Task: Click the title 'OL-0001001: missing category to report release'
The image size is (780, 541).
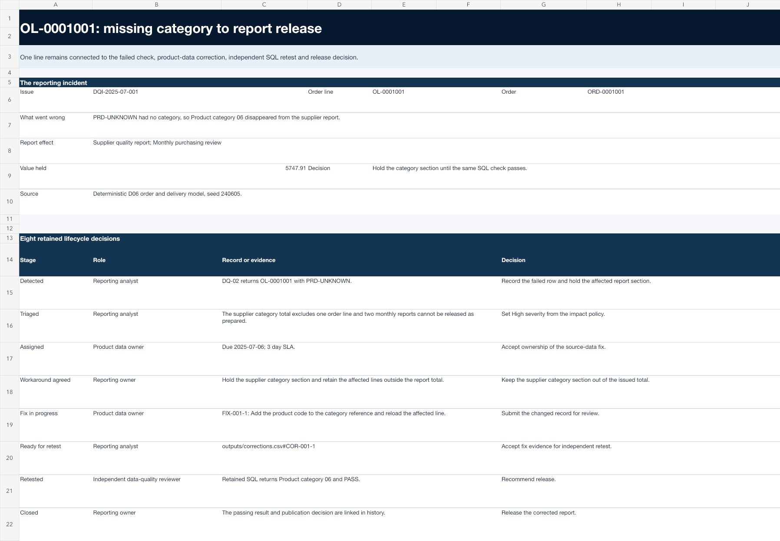Action: (x=171, y=29)
